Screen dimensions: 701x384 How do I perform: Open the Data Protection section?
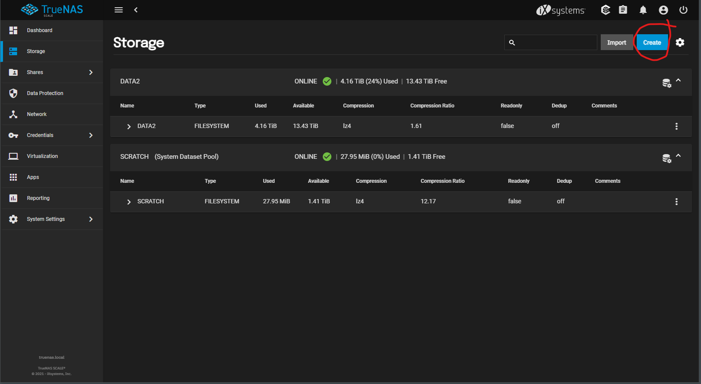point(45,93)
